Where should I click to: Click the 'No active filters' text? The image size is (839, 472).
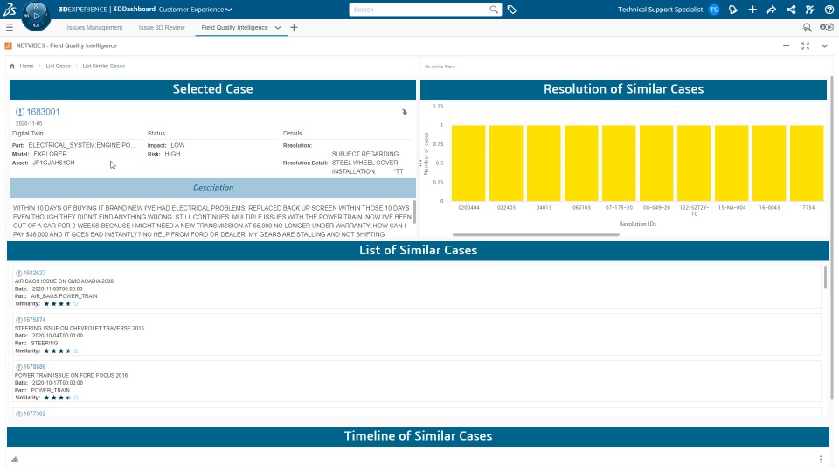point(440,66)
